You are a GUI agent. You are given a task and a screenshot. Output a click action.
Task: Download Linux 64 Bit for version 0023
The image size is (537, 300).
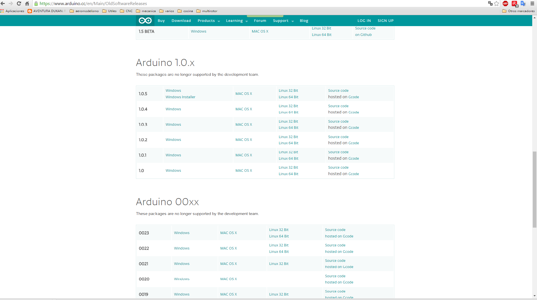pos(279,236)
